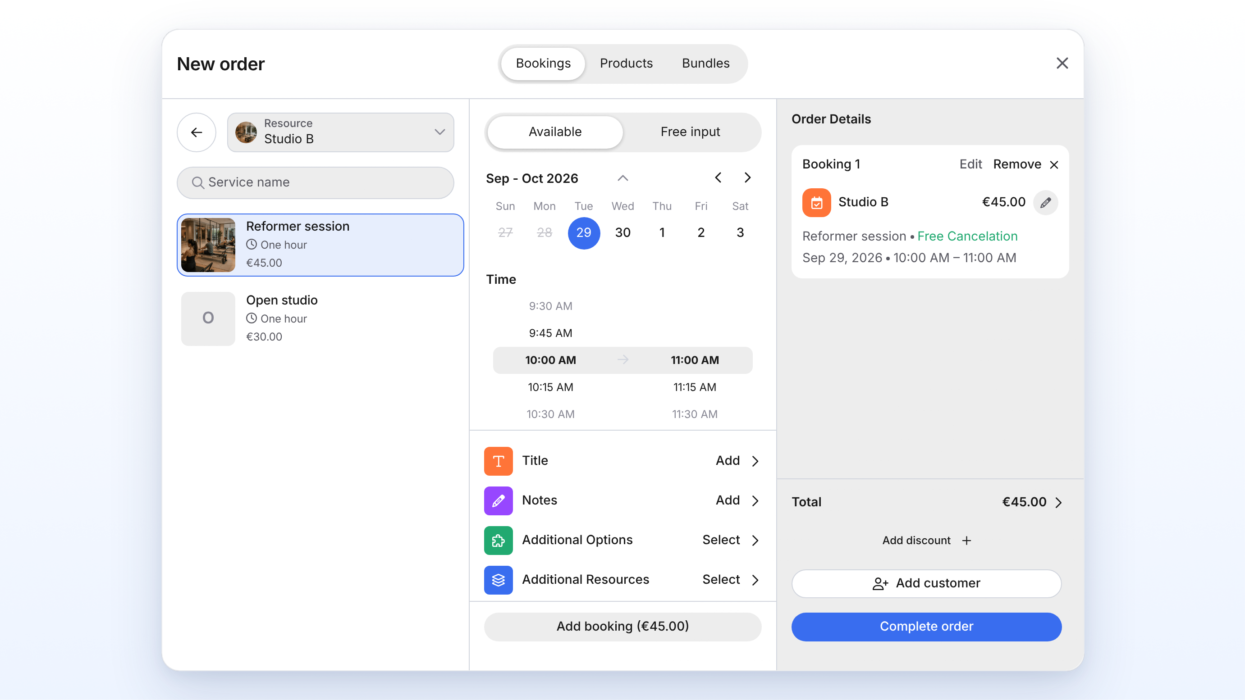Image resolution: width=1245 pixels, height=700 pixels.
Task: Collapse the Sep - Oct 2026 calendar
Action: (622, 178)
